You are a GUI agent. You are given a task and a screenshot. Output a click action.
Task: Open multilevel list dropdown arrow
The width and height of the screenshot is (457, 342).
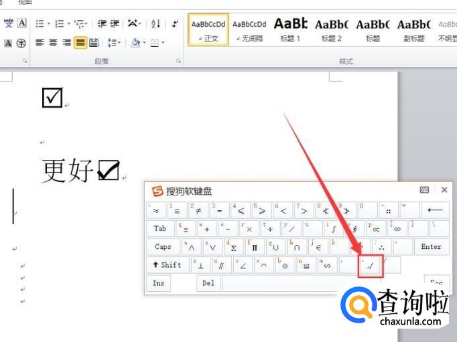(86, 23)
